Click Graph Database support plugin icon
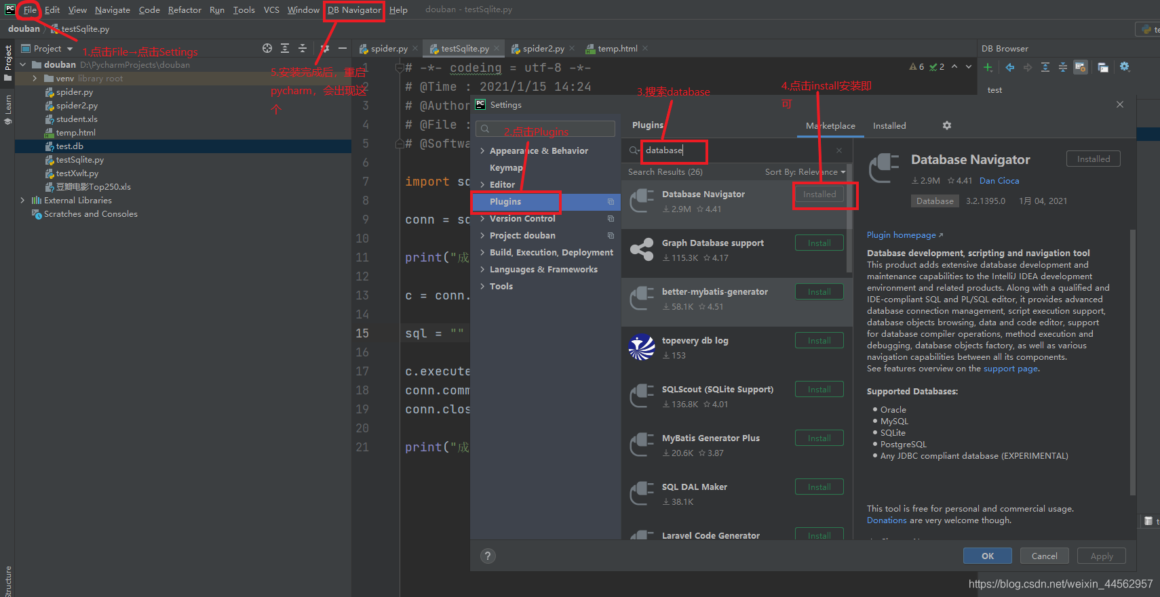 pyautogui.click(x=642, y=250)
